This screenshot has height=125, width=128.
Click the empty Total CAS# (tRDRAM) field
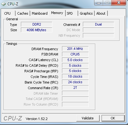[x=75, y=99]
